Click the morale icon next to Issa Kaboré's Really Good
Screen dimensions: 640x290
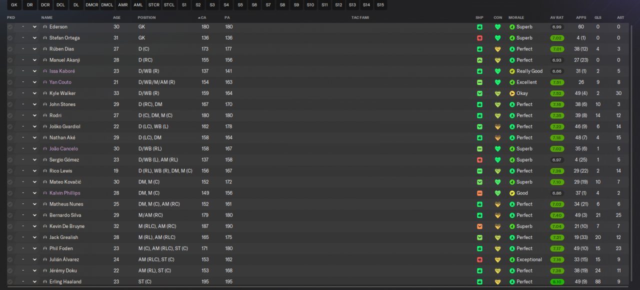point(512,71)
